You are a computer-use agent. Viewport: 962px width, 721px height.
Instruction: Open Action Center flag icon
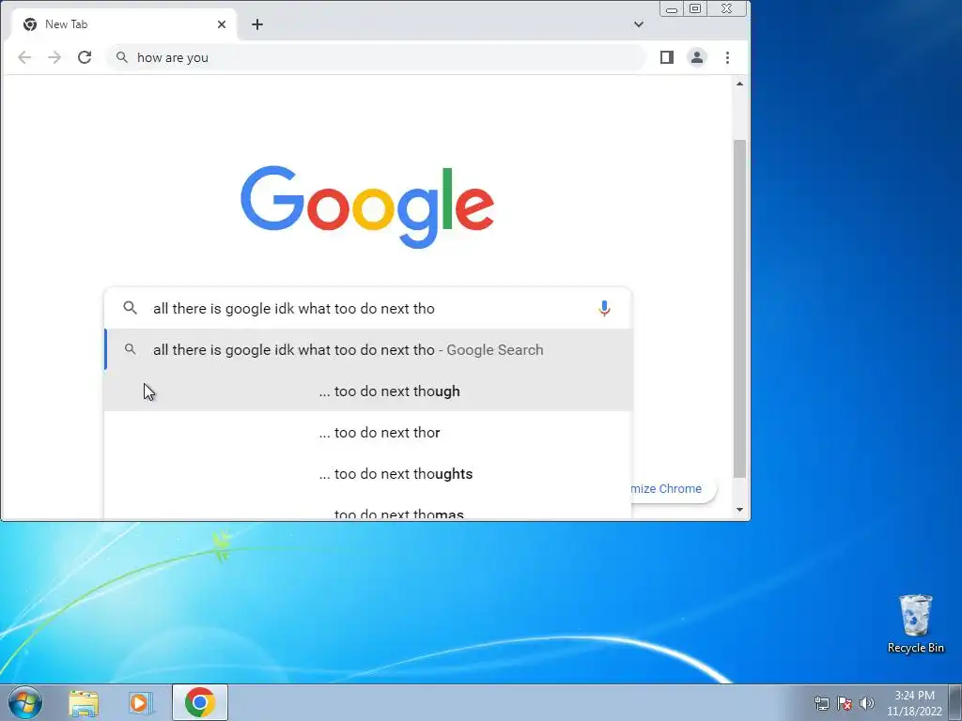pyautogui.click(x=845, y=703)
